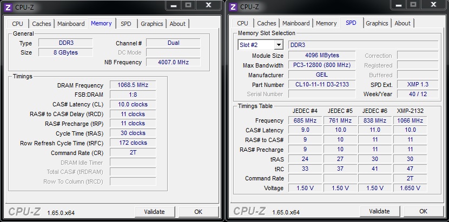Open Caches tab in right CPU-Z window
The width and height of the screenshot is (449, 222).
pyautogui.click(x=267, y=23)
